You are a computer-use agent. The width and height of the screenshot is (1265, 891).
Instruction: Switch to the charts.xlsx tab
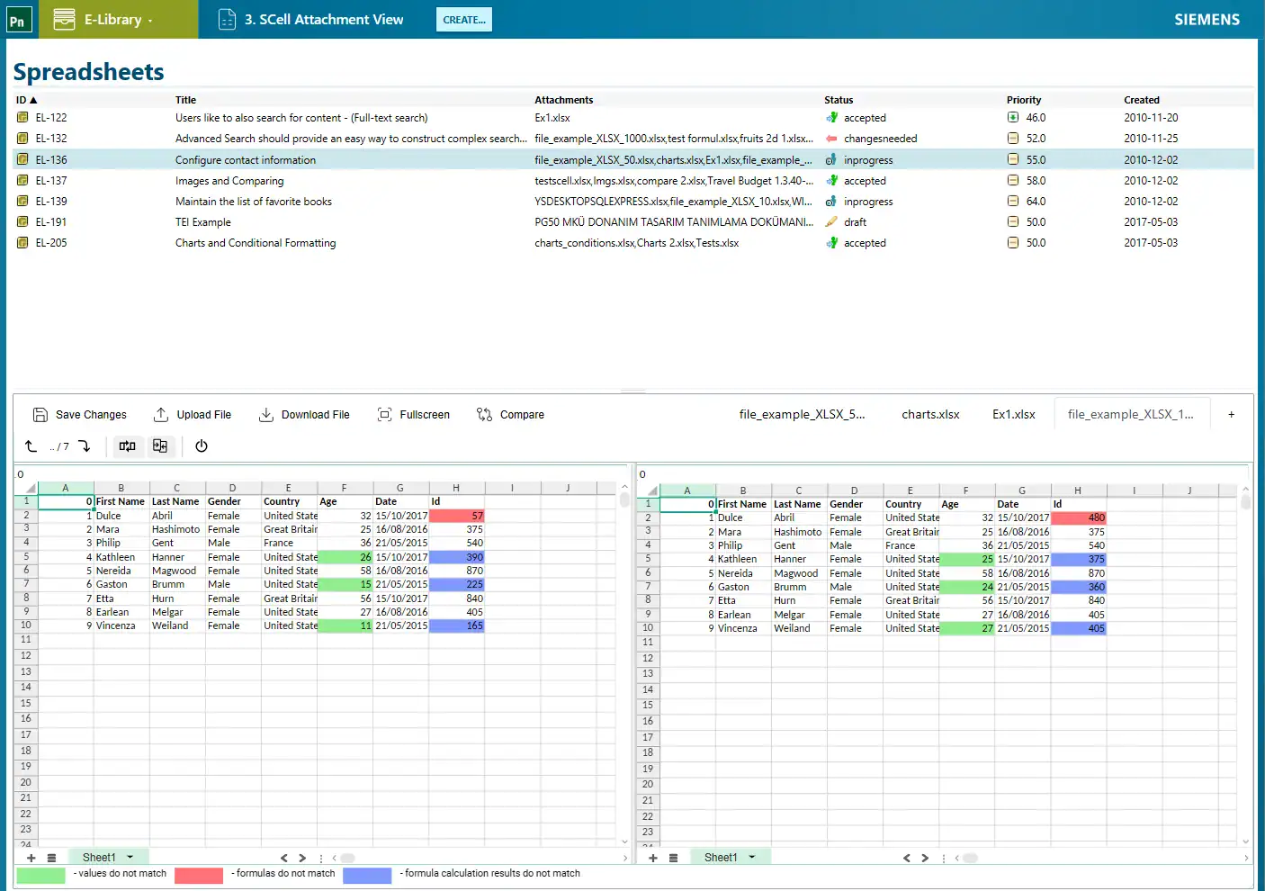(x=930, y=415)
